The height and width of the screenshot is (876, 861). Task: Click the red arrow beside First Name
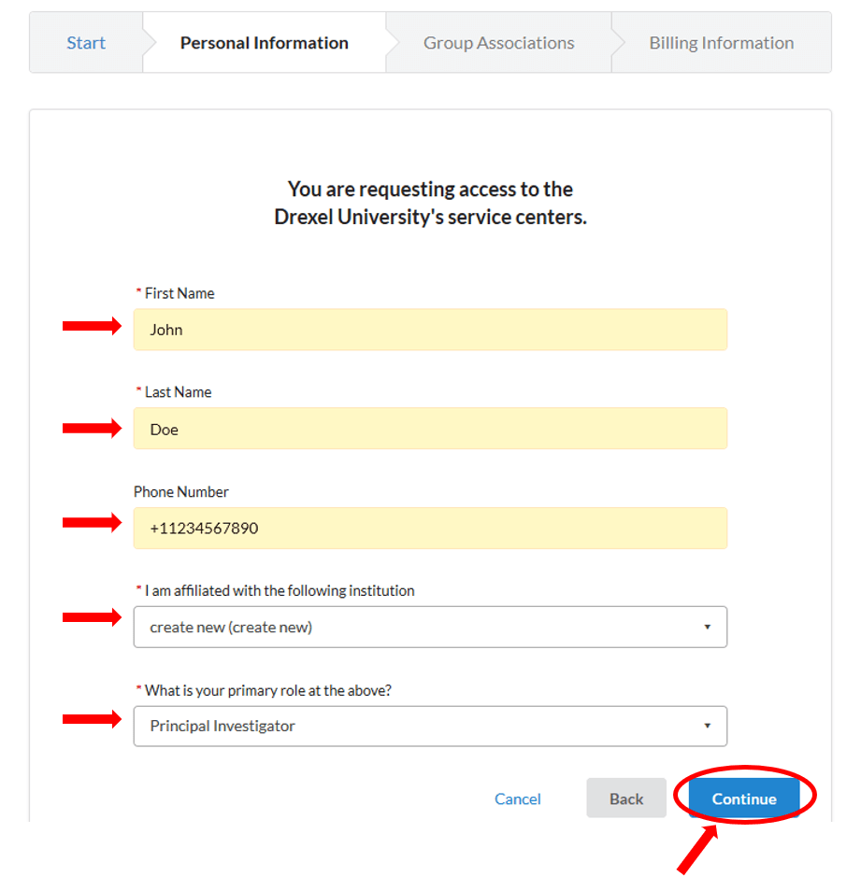point(92,326)
